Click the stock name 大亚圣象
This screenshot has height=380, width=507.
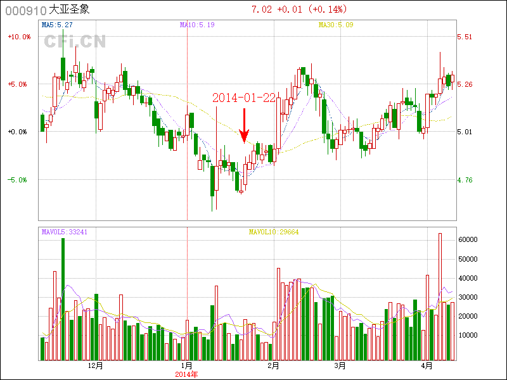tap(69, 9)
